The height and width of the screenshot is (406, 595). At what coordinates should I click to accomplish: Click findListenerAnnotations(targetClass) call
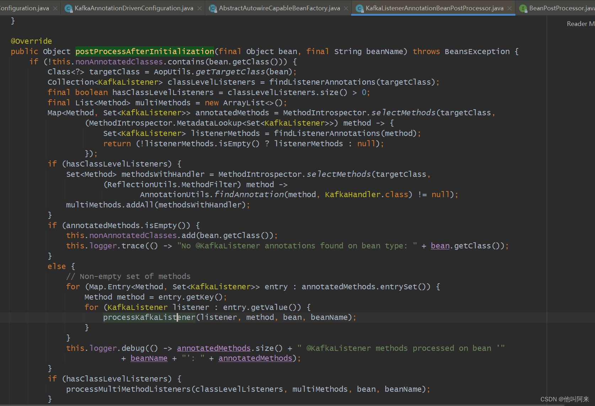click(352, 82)
